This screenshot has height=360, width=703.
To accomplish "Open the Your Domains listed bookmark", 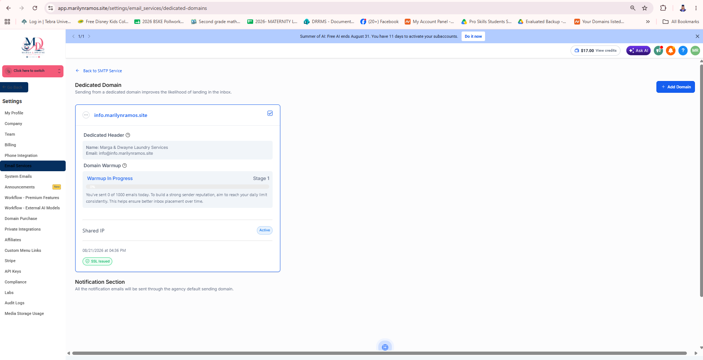I will coord(599,22).
